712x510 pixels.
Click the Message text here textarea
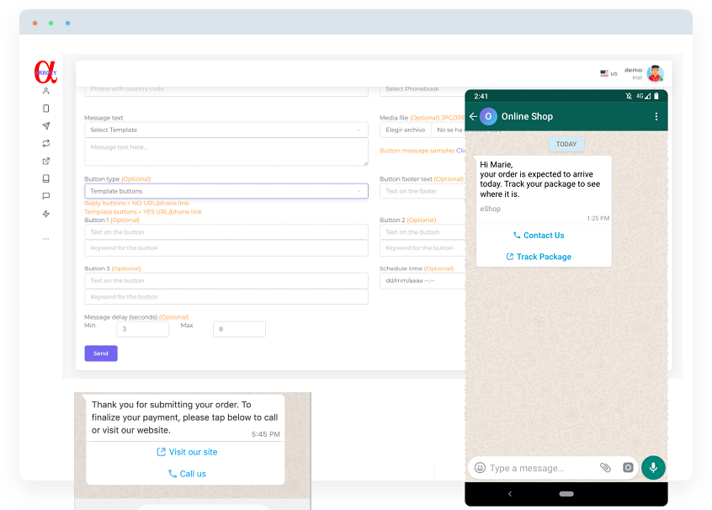pyautogui.click(x=226, y=152)
